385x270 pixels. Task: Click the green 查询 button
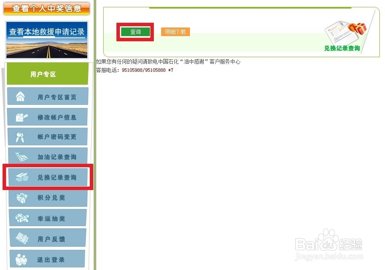click(x=135, y=32)
